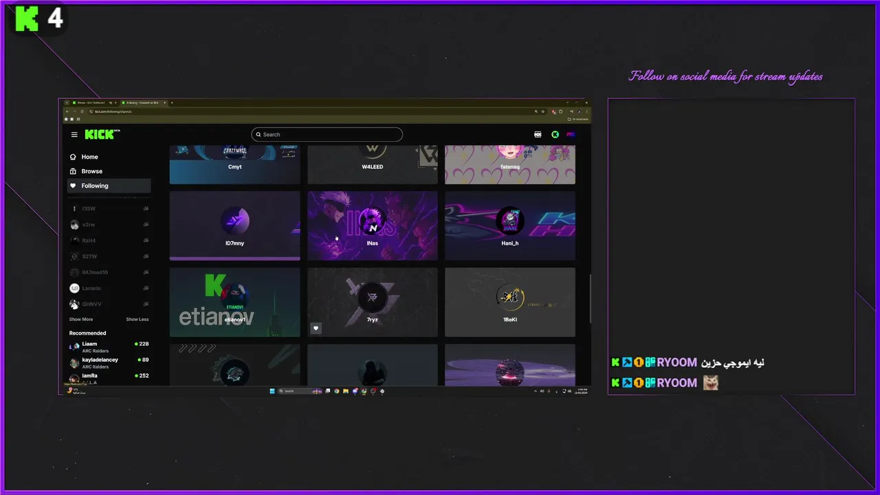Open the RzH4 channel in sidebar
This screenshot has height=495, width=880.
pyautogui.click(x=110, y=241)
